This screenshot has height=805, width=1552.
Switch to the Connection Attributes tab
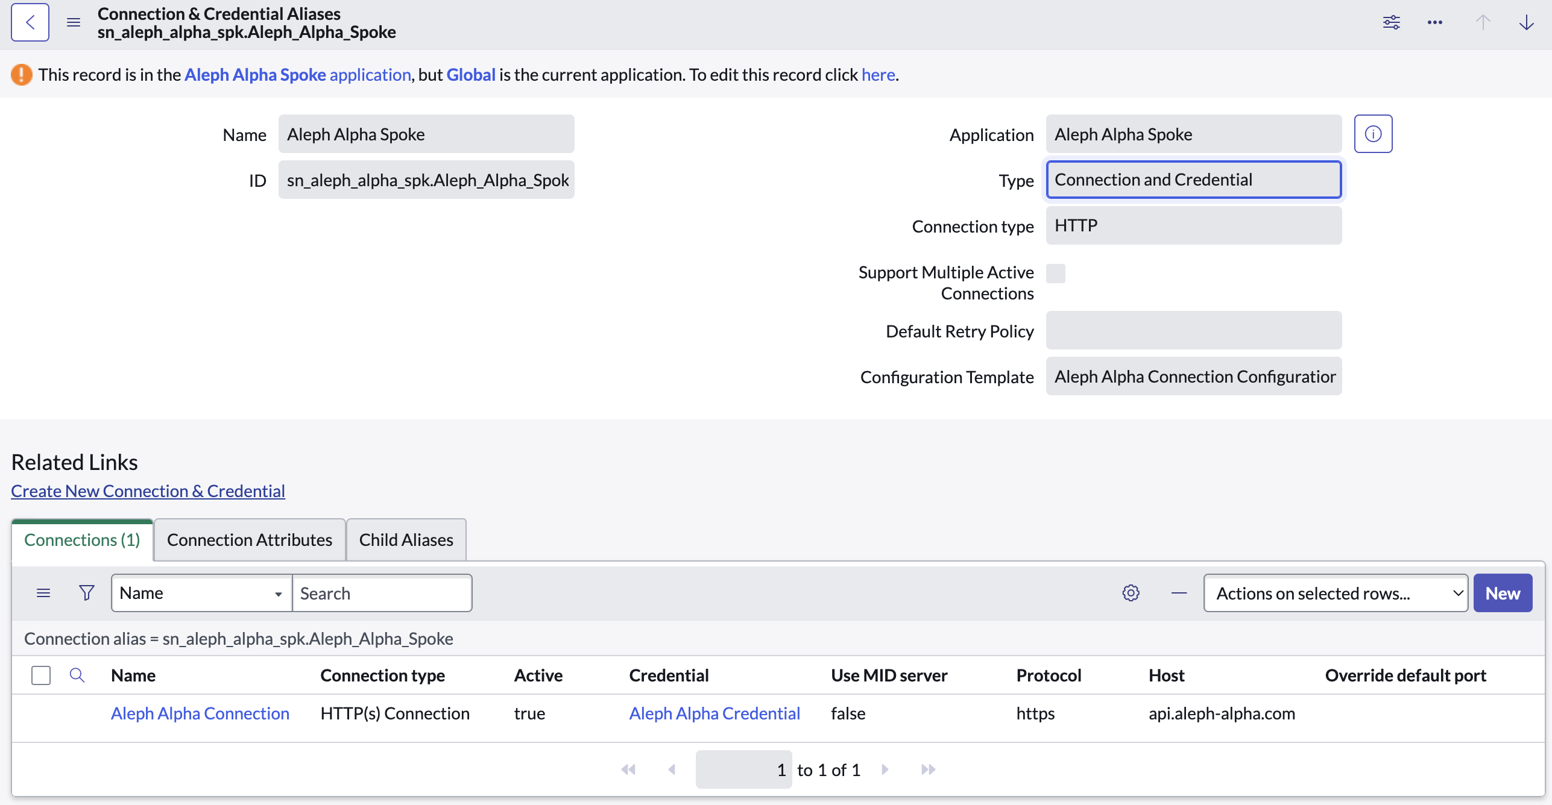[250, 540]
